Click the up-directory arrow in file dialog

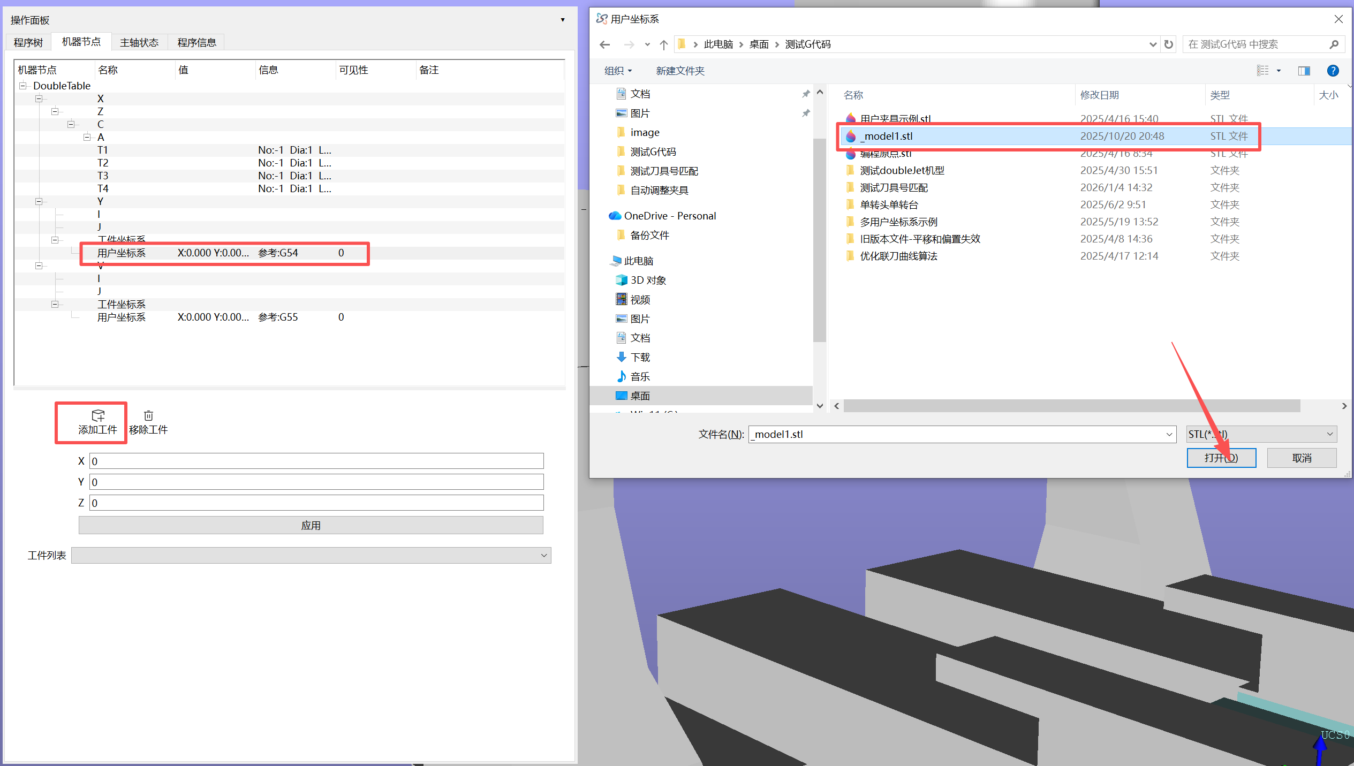tap(664, 44)
